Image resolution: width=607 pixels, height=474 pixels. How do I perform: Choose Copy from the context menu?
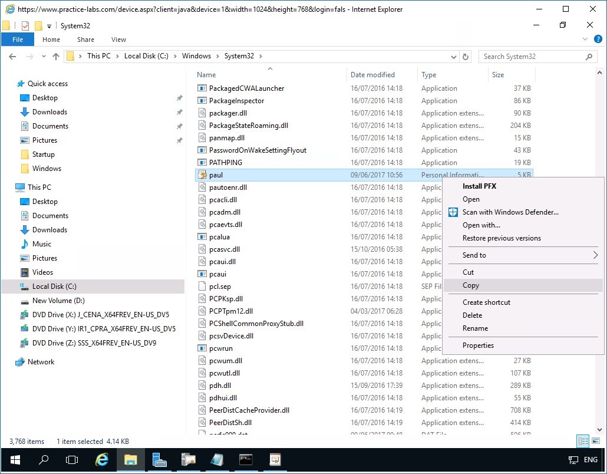471,285
